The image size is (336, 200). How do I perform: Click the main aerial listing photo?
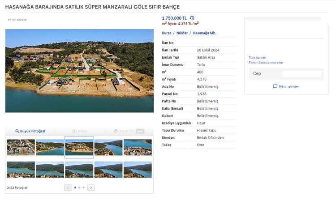[79, 71]
